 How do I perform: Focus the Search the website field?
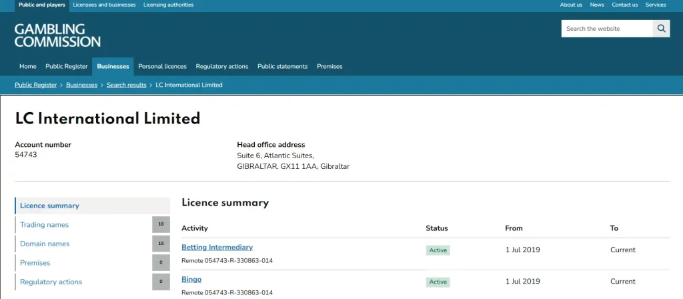click(607, 29)
